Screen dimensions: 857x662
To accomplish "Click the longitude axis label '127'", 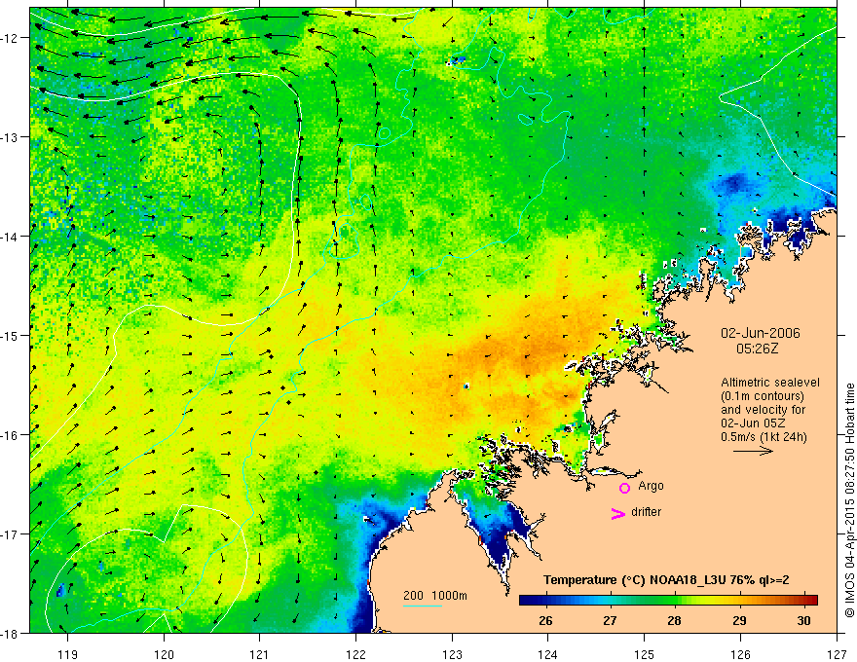I will (x=837, y=654).
